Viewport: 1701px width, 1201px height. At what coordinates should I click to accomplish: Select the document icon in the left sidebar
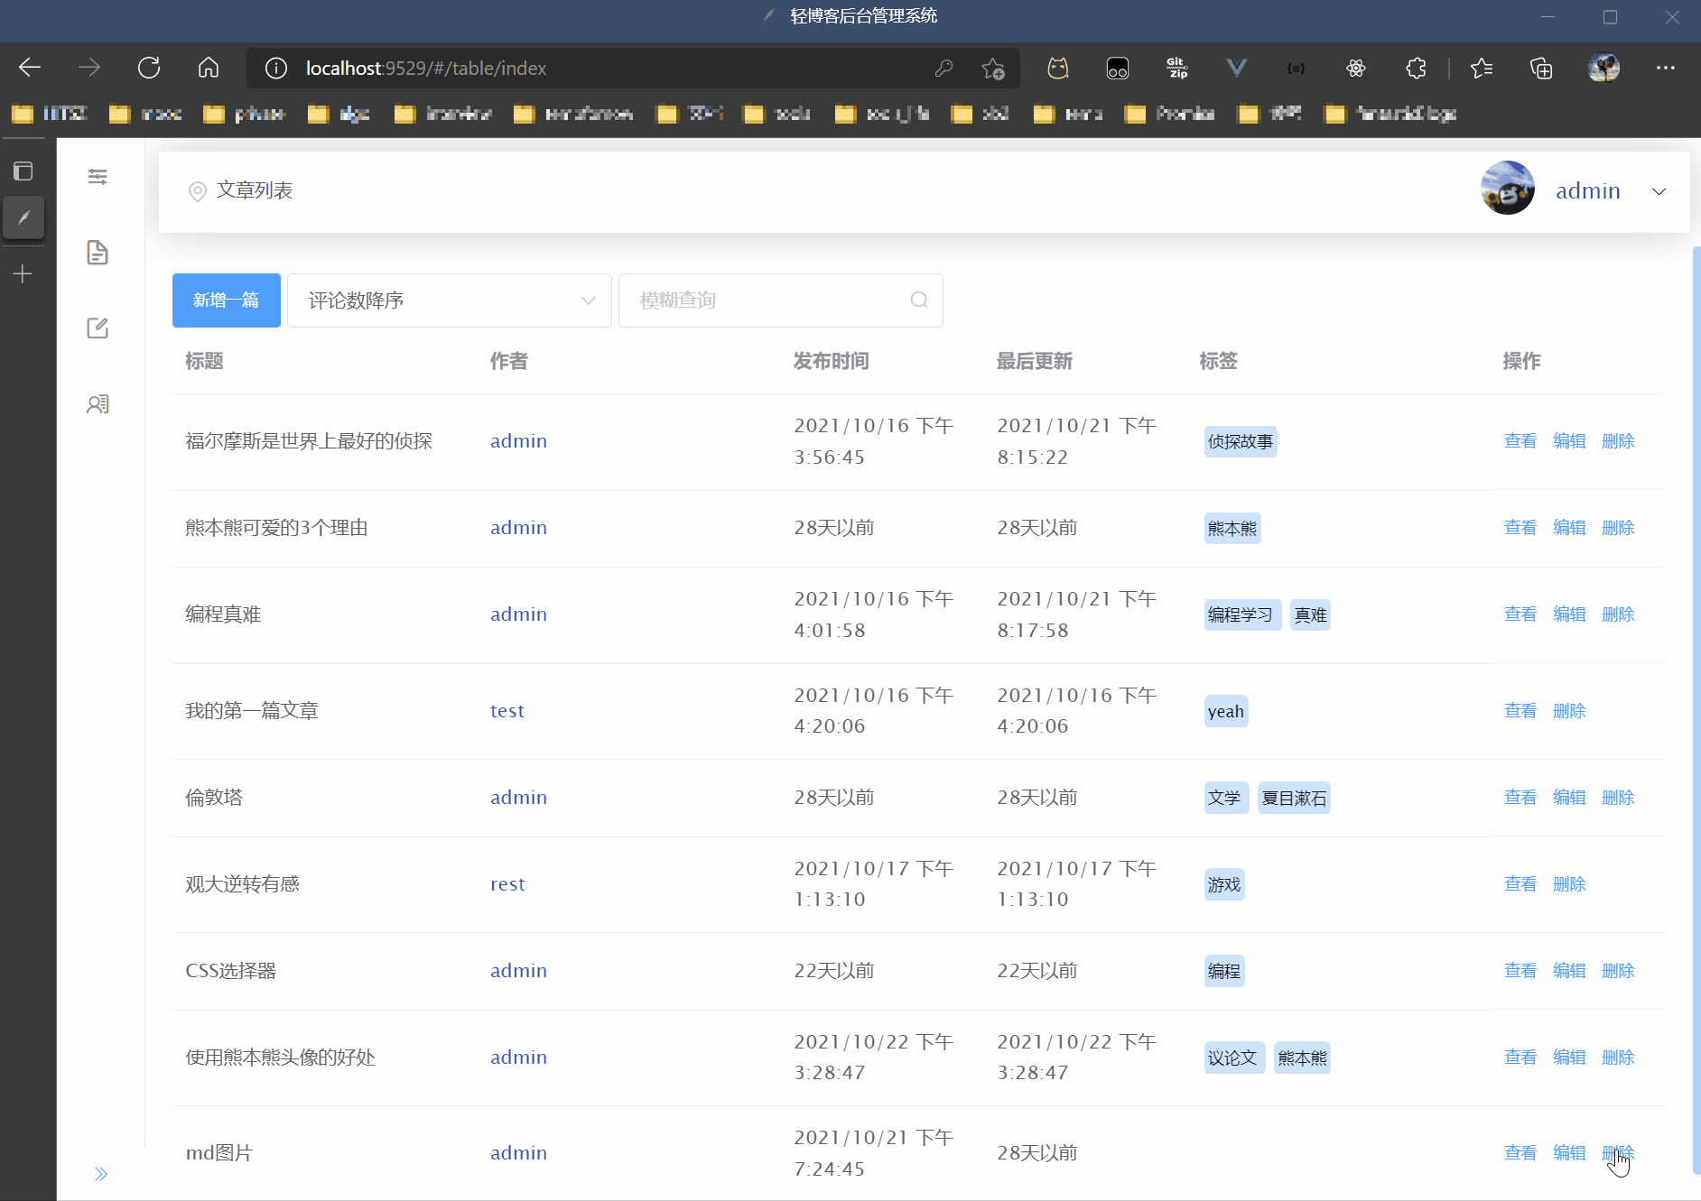pos(98,253)
